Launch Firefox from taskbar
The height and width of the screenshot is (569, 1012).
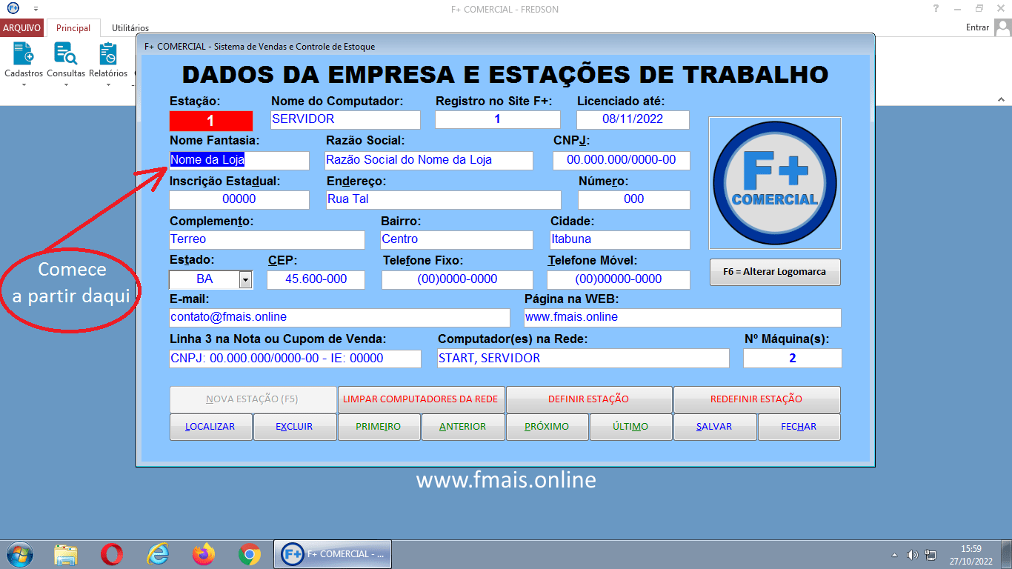[x=203, y=554]
